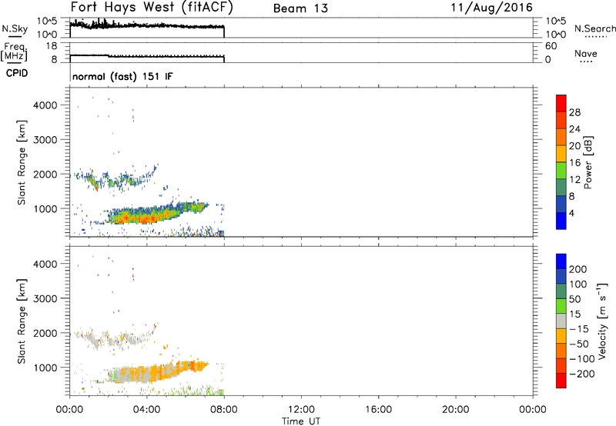Click the 'Beam 13' label
Viewport: 616px width, 426px height.
click(x=300, y=8)
